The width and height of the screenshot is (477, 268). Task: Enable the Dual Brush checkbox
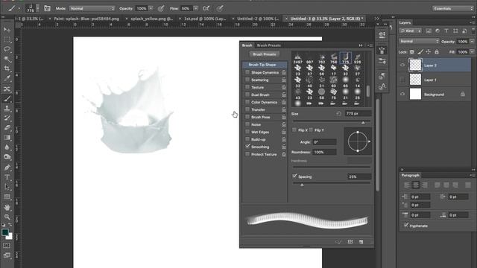[x=247, y=95]
